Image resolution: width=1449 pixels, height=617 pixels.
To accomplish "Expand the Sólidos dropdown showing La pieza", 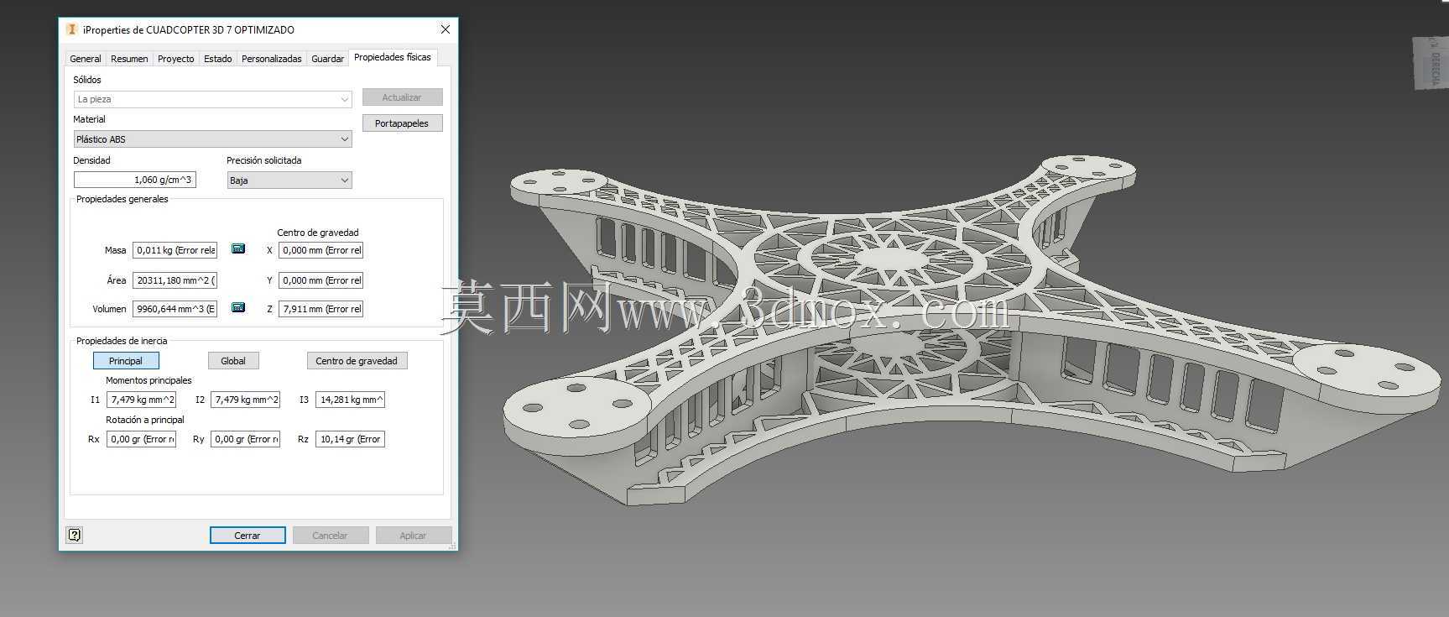I will [213, 99].
